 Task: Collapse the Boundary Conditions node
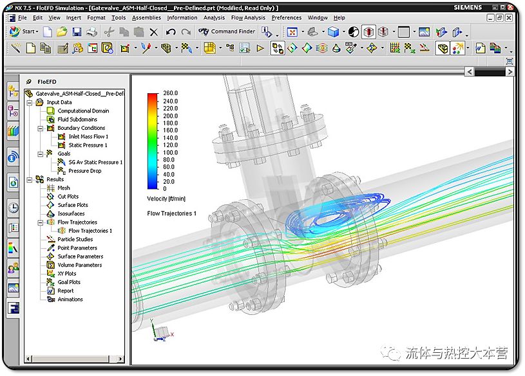point(40,128)
